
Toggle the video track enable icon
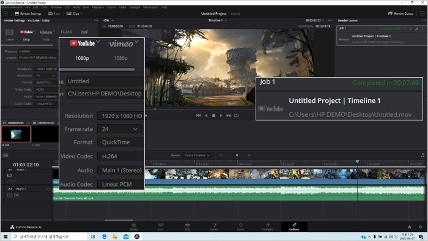pos(10,175)
